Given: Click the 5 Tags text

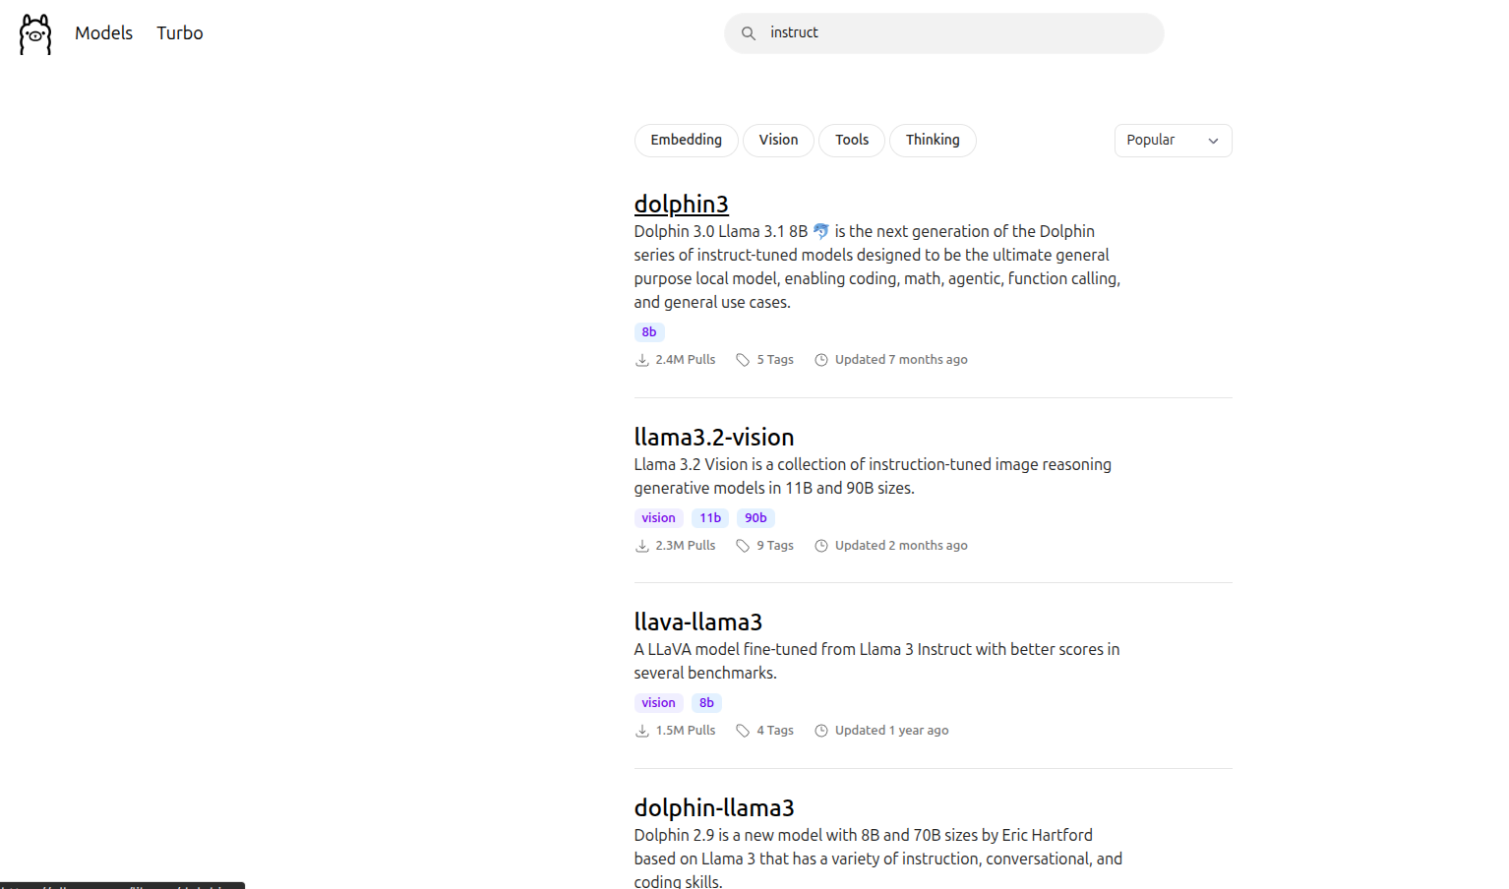Looking at the screenshot, I should coord(775,360).
